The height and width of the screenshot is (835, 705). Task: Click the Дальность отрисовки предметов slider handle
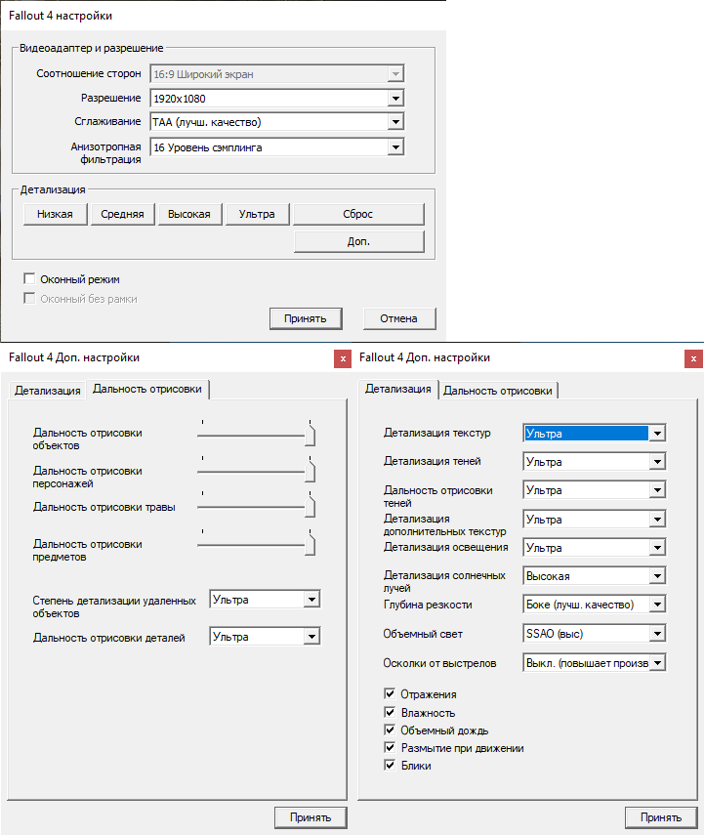coord(310,544)
